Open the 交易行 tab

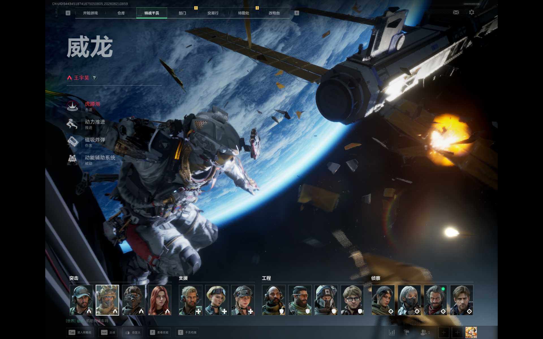click(x=213, y=13)
